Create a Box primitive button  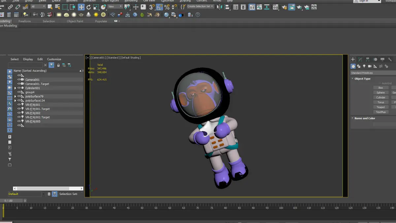380,88
